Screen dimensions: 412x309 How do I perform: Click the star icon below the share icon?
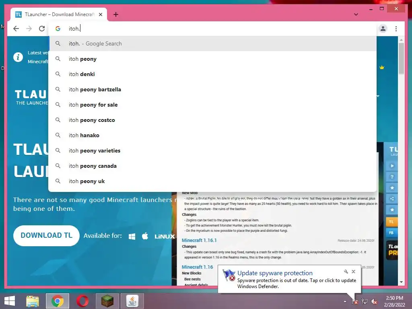[392, 210]
